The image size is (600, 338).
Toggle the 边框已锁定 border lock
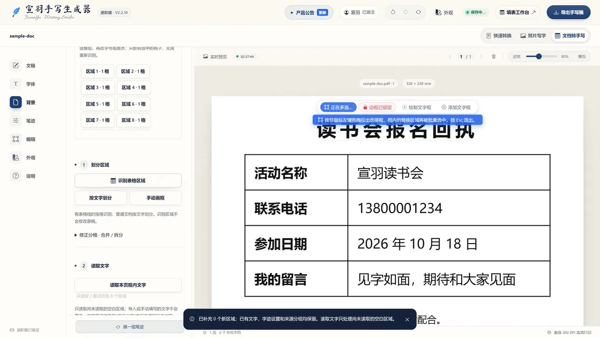pyautogui.click(x=378, y=108)
